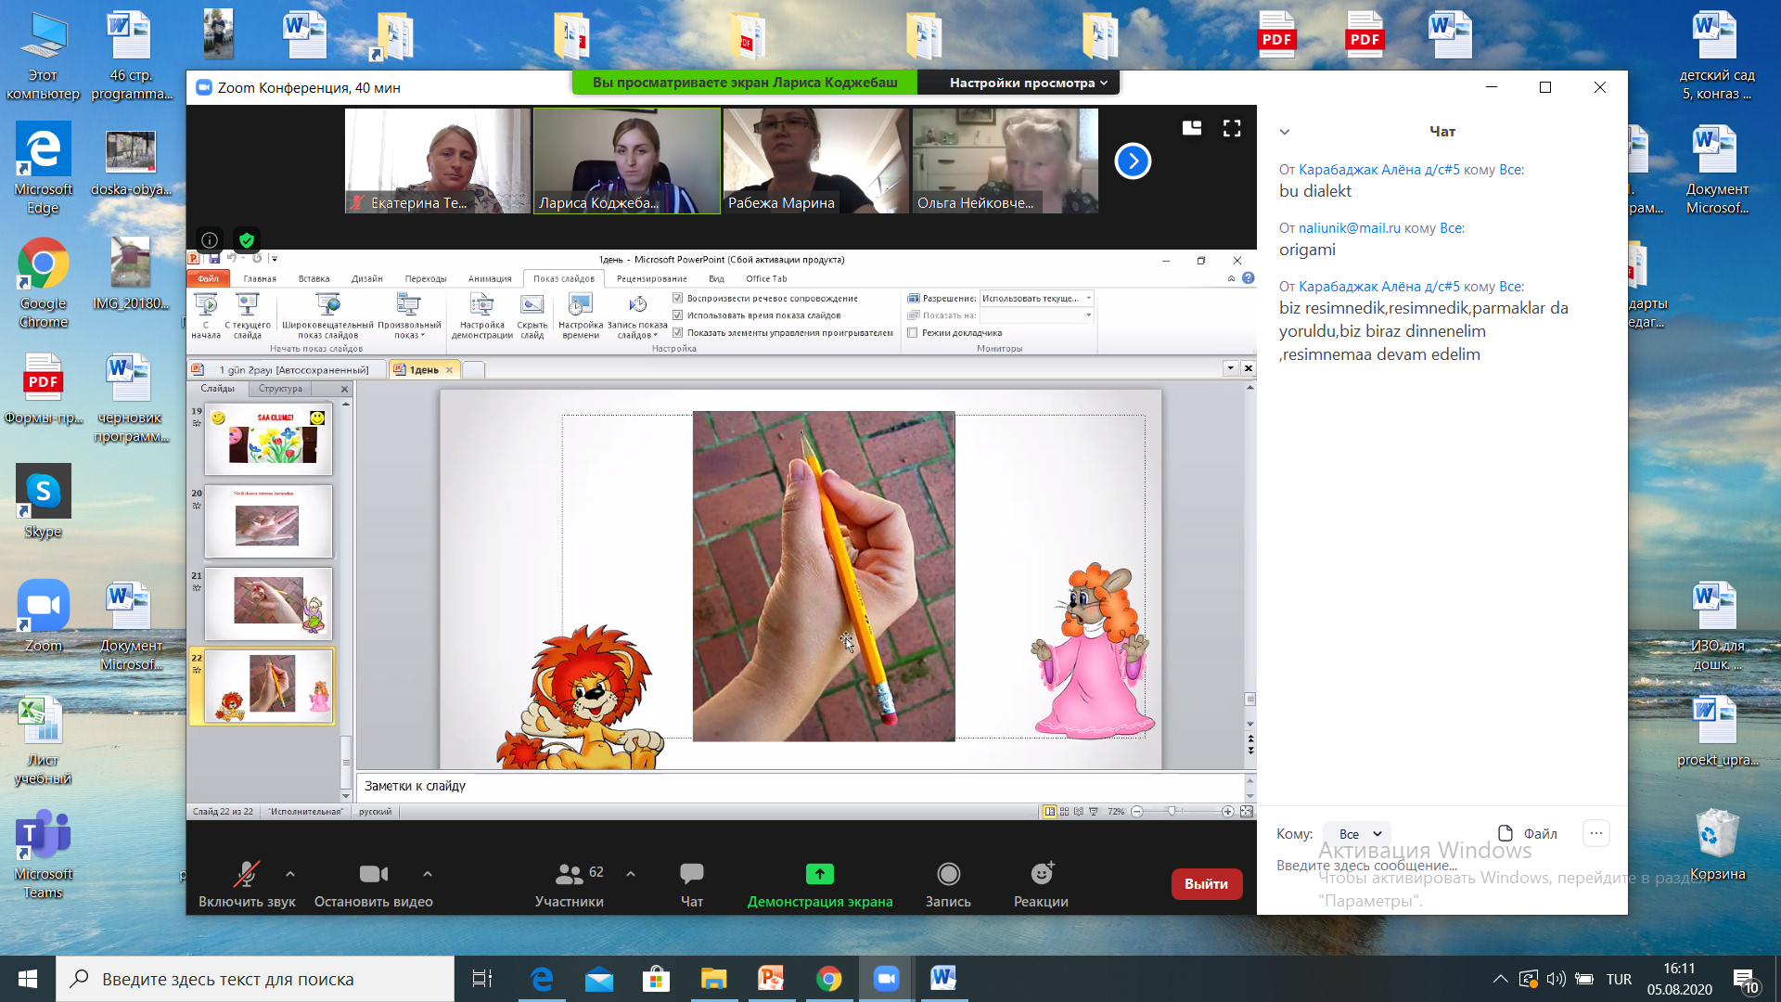
Task: Toggle Режим докладчика checkbox
Action: [x=913, y=333]
